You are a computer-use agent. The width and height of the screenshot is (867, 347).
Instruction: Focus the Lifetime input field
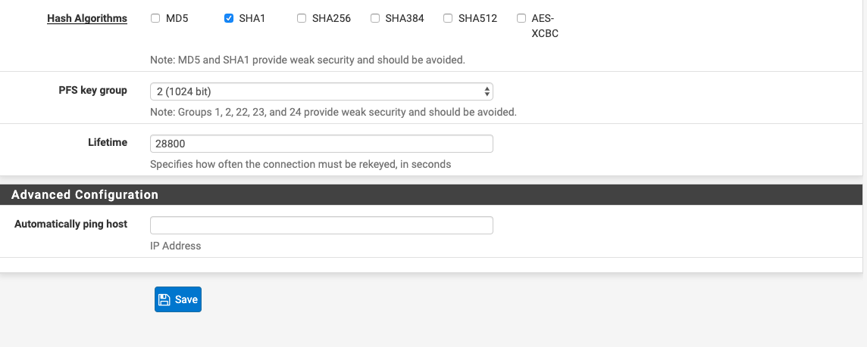click(x=321, y=144)
